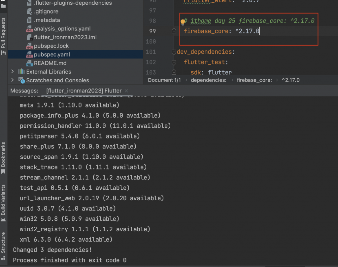Click line number 99 in gutter
The image size is (338, 267).
pos(152,31)
